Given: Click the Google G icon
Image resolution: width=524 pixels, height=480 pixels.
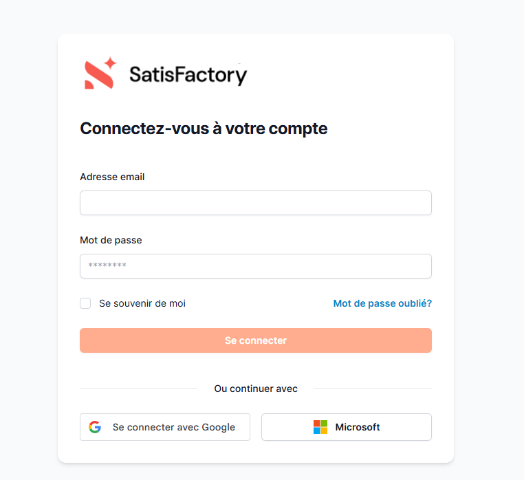Looking at the screenshot, I should 95,427.
